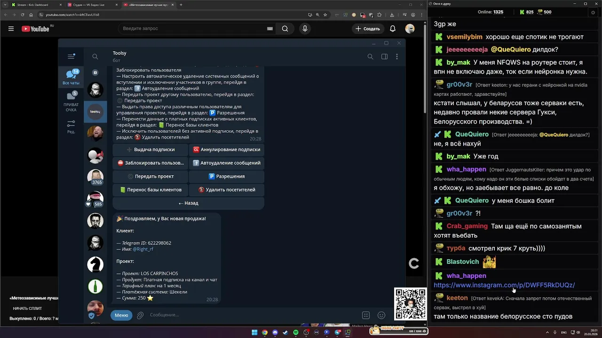Image resolution: width=602 pixels, height=338 pixels.
Task: Open the green bottle avatar chat
Action: [x=95, y=286]
